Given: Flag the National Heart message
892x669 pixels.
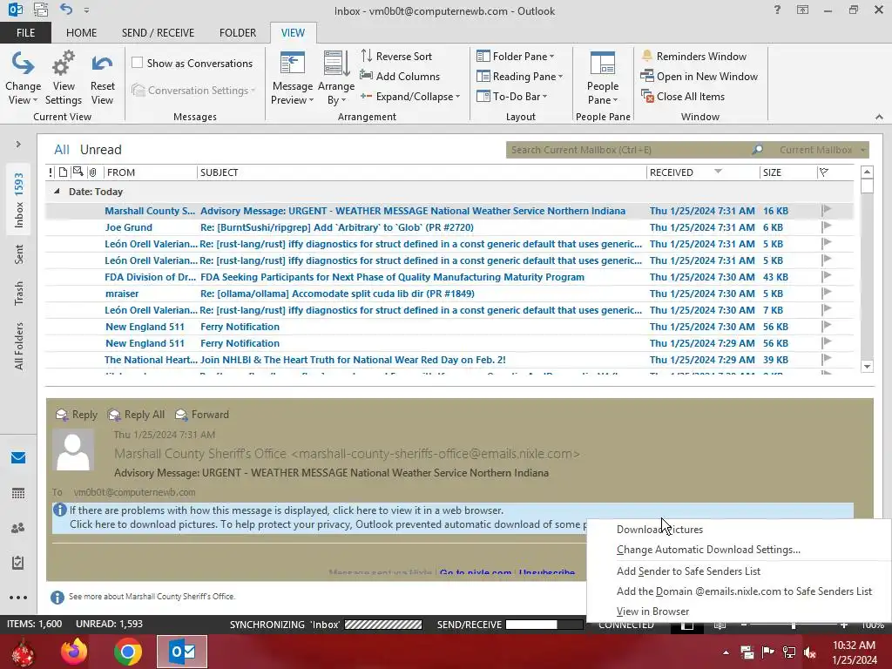Looking at the screenshot, I should (827, 358).
